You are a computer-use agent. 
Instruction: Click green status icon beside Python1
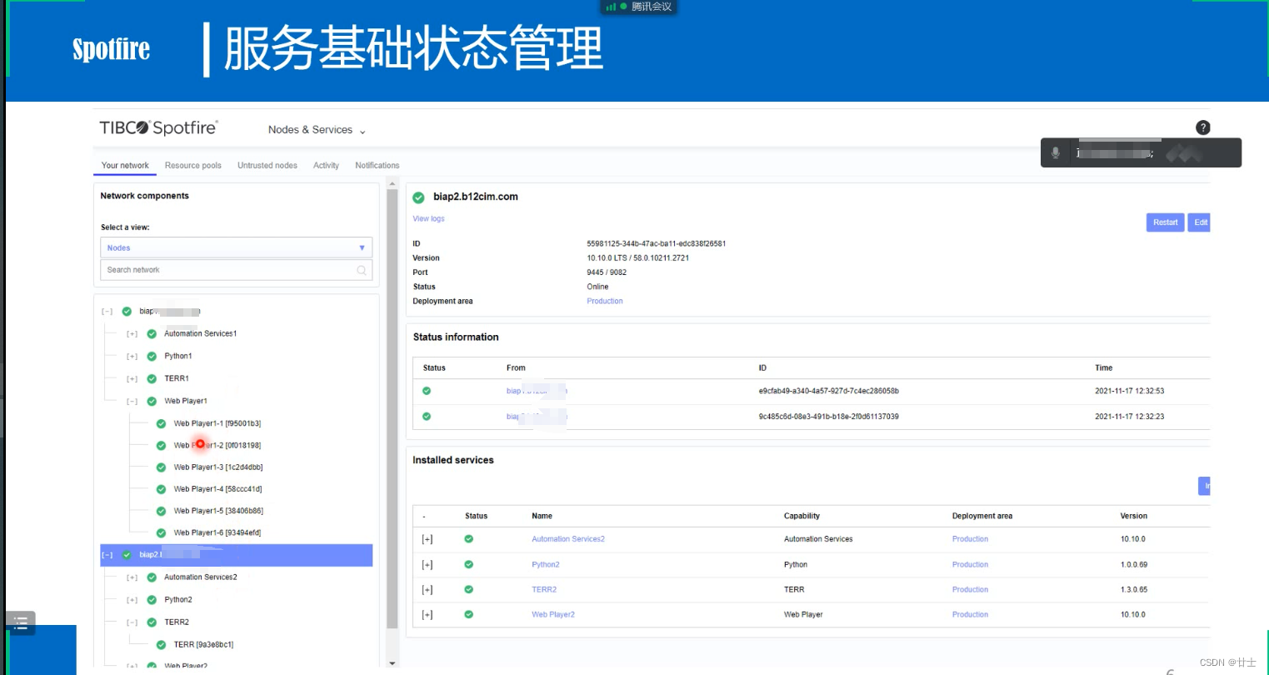point(152,357)
